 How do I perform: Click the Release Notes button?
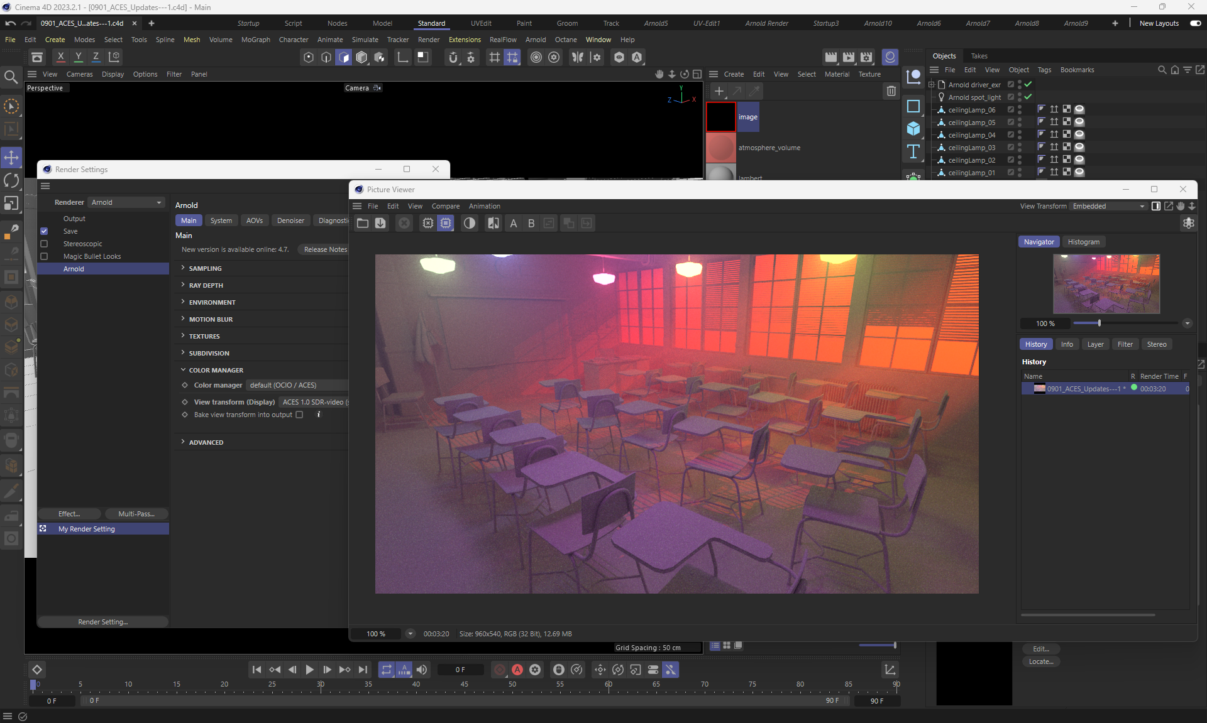325,249
